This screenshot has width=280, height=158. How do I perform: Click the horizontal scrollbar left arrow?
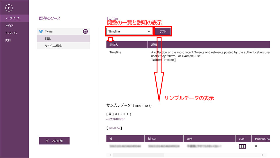click(111, 155)
